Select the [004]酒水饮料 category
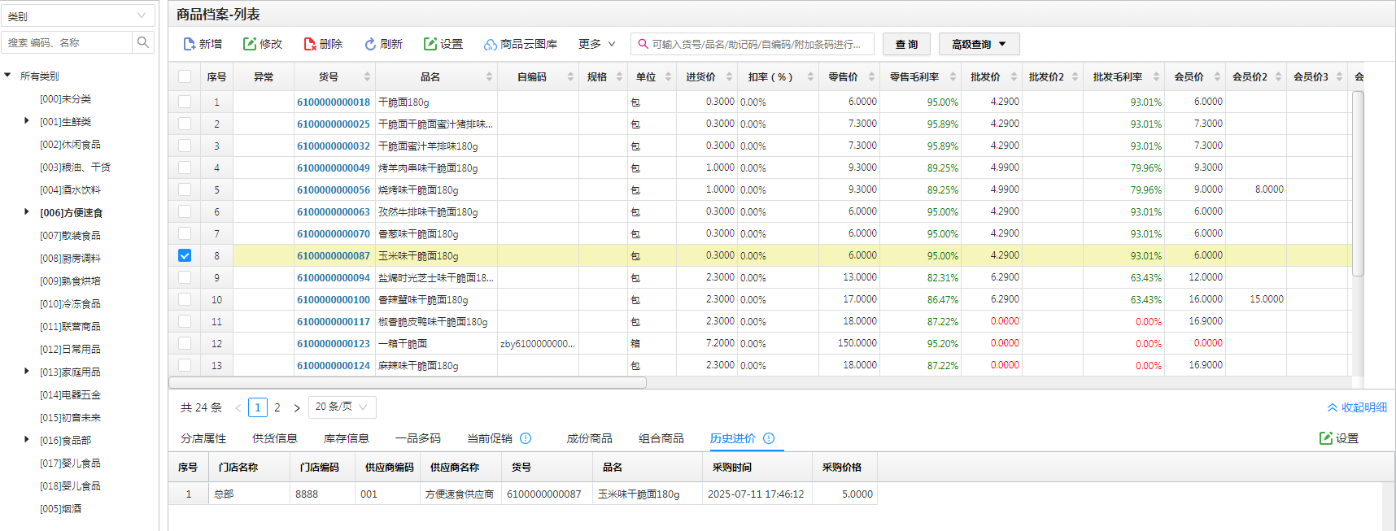 click(x=71, y=189)
